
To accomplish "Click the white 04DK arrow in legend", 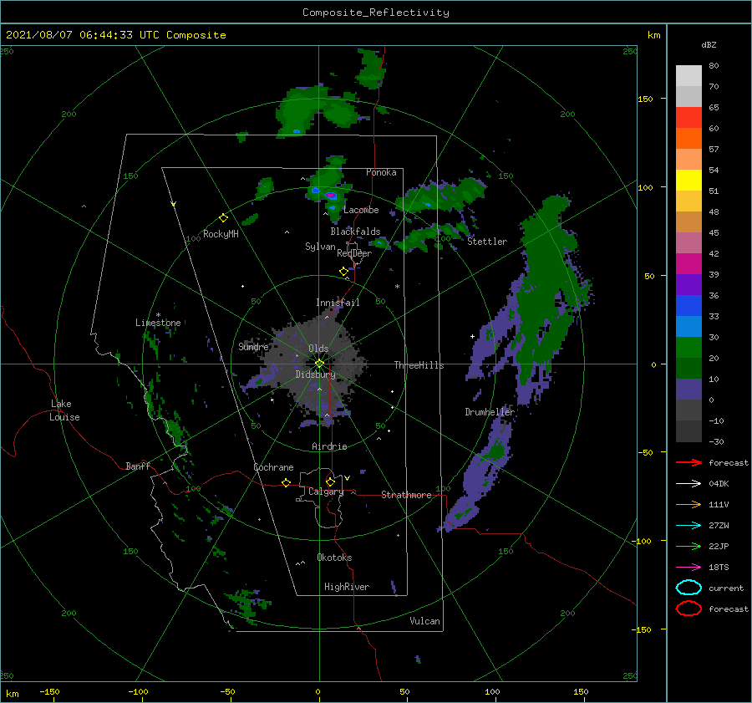I will click(x=688, y=484).
